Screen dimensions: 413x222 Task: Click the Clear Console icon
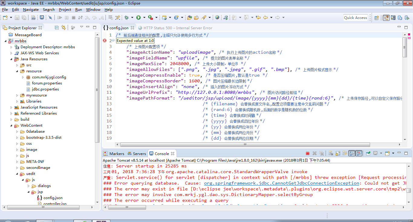[x=331, y=153]
